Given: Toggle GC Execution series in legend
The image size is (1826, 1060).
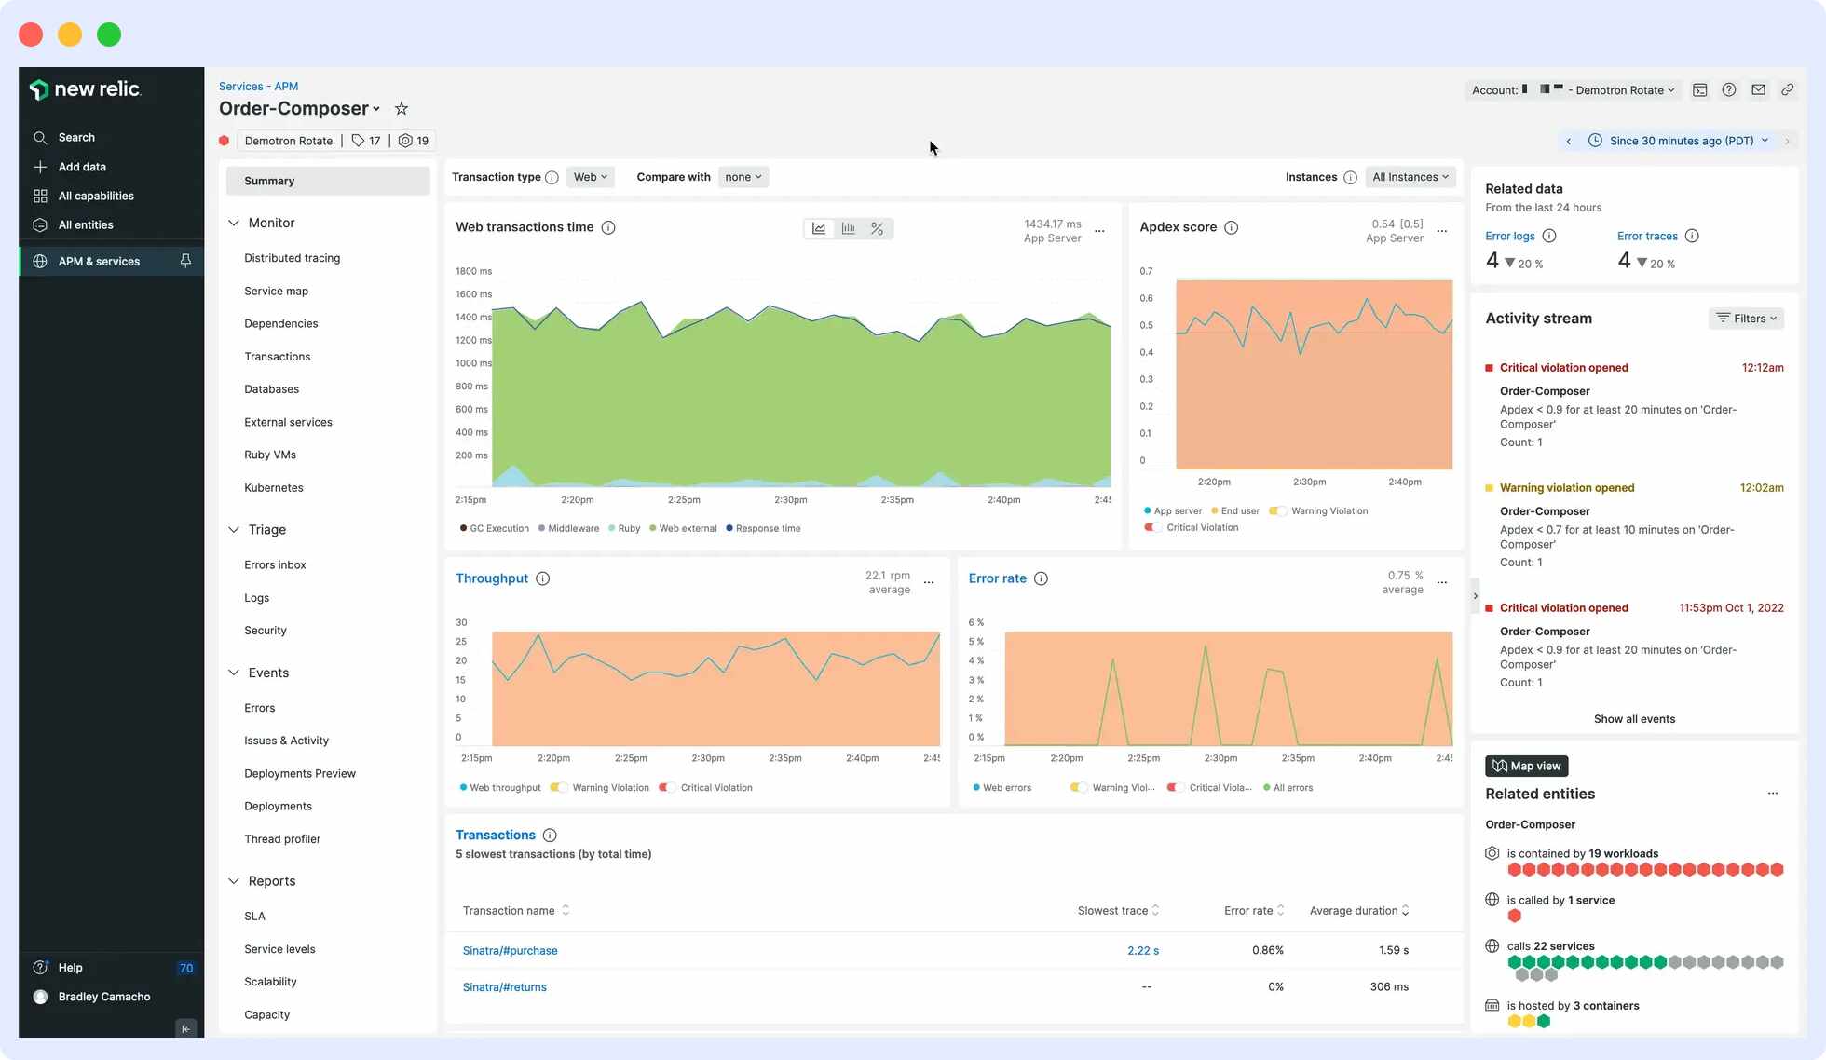Looking at the screenshot, I should click(495, 528).
